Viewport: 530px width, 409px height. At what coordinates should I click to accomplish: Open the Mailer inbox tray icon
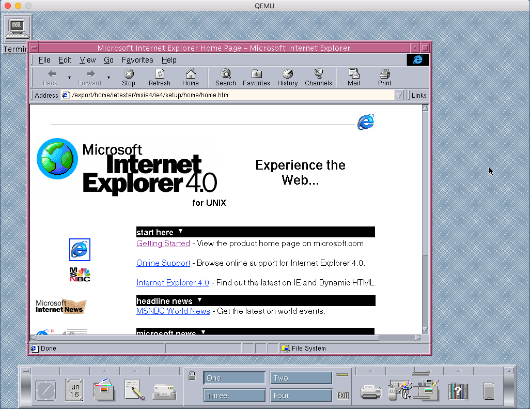coord(164,392)
